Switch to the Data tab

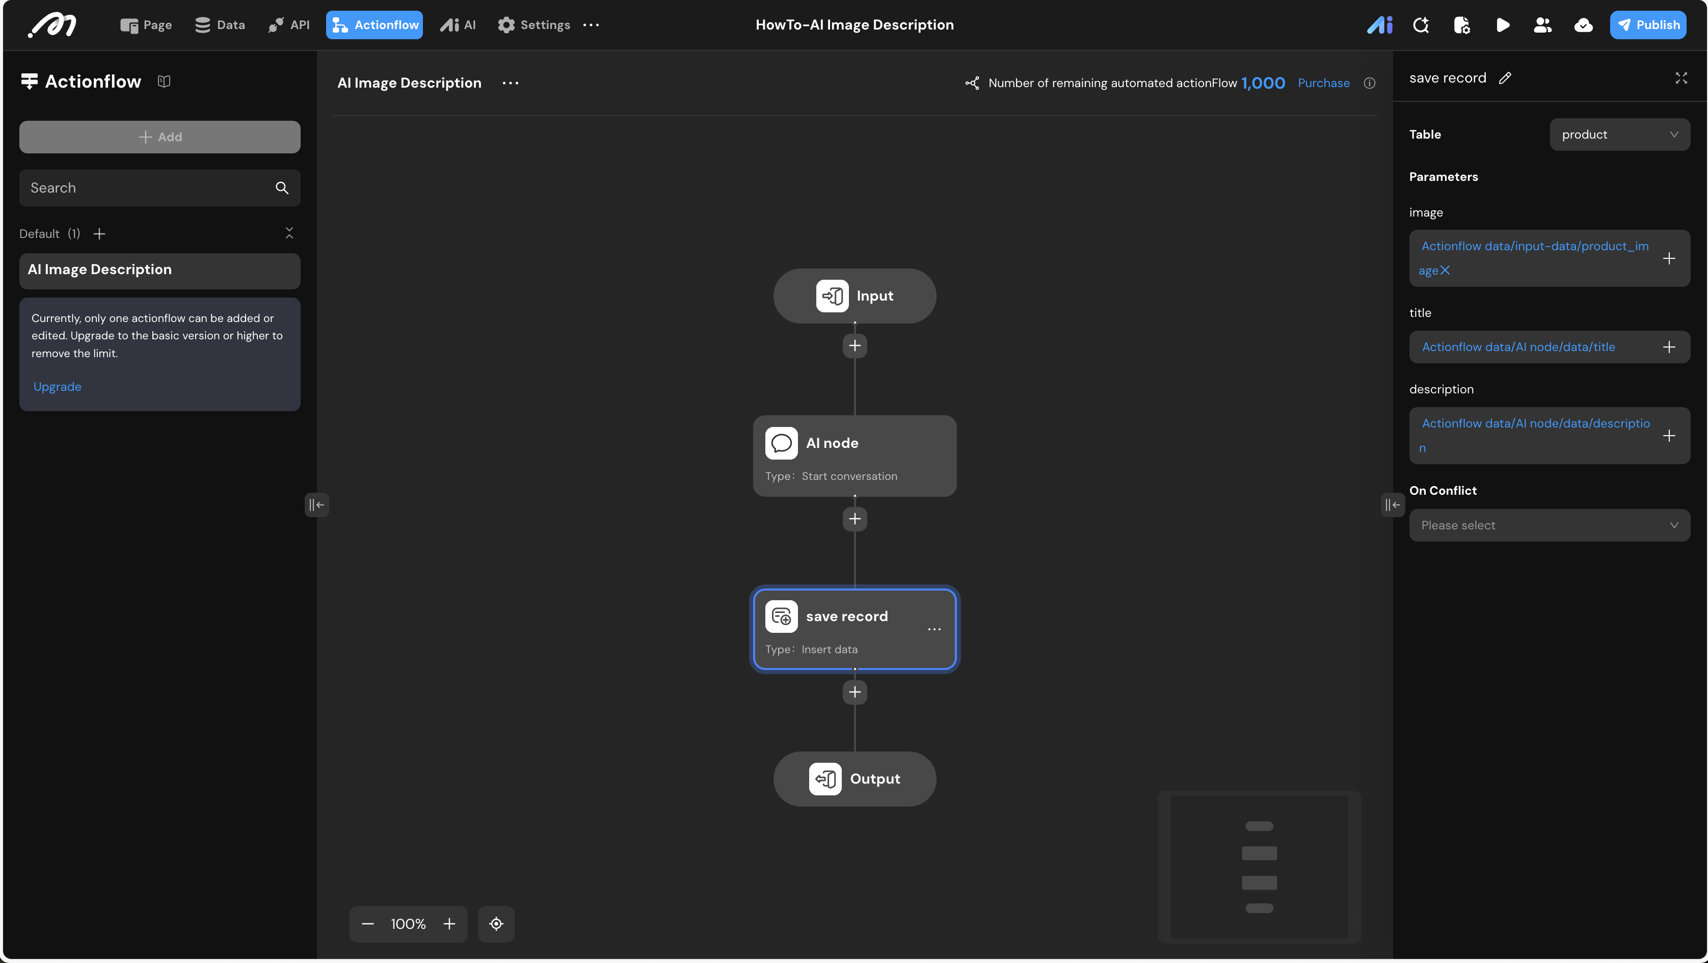click(220, 25)
